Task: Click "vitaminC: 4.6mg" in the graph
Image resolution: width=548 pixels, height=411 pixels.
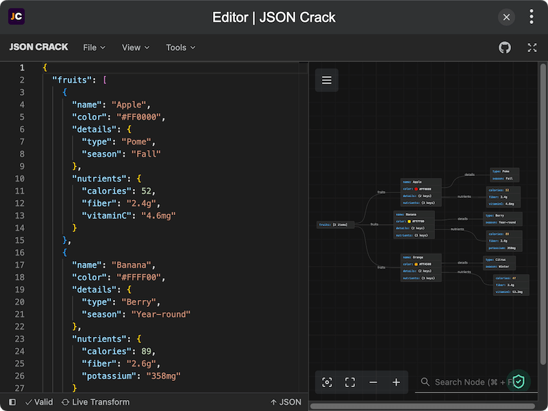Action: tap(503, 203)
